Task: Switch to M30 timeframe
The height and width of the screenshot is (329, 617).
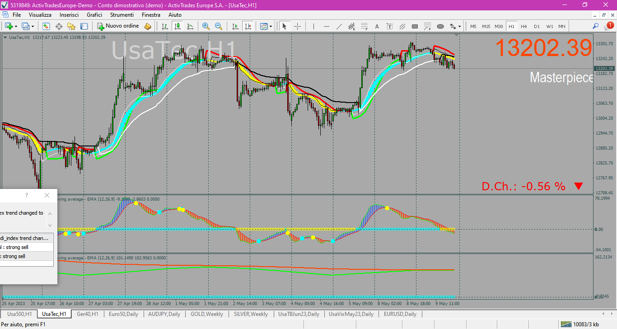Action: tap(499, 26)
